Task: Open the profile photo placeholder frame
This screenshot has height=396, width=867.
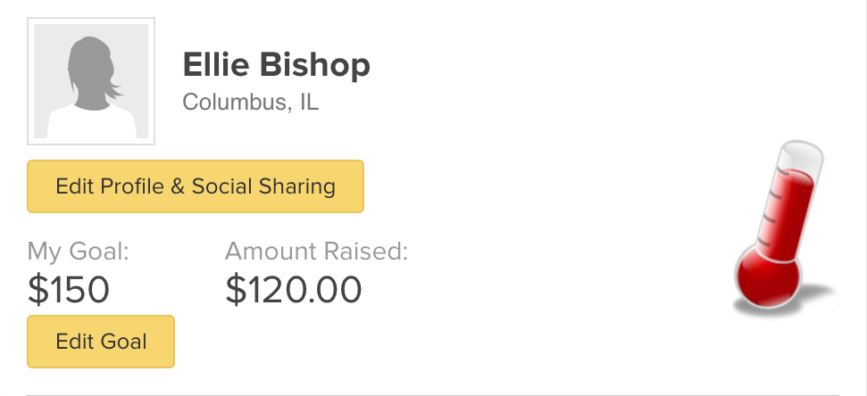Action: coord(91,81)
